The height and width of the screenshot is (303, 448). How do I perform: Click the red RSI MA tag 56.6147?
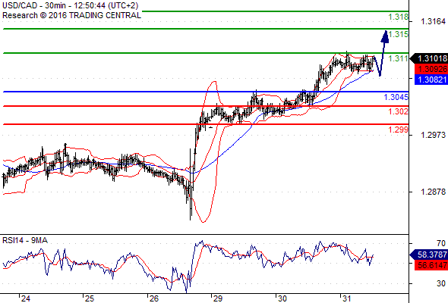pyautogui.click(x=431, y=265)
